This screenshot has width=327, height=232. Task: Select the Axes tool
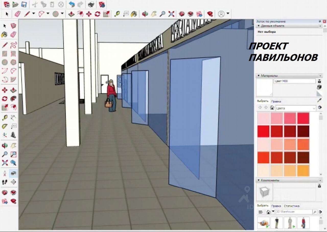[5, 135]
